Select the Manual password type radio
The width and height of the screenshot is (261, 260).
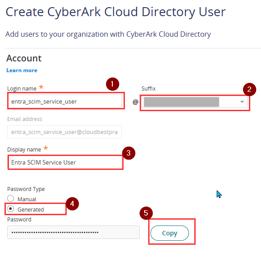[x=10, y=199]
